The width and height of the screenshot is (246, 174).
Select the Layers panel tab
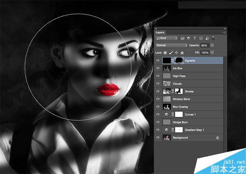[160, 32]
